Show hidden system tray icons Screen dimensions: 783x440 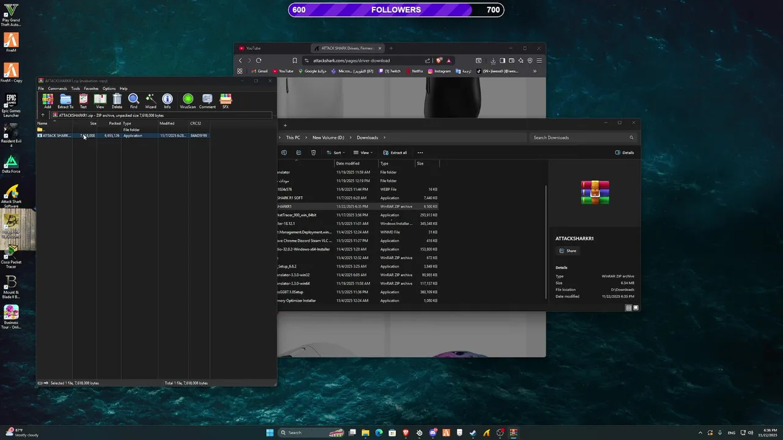701,433
